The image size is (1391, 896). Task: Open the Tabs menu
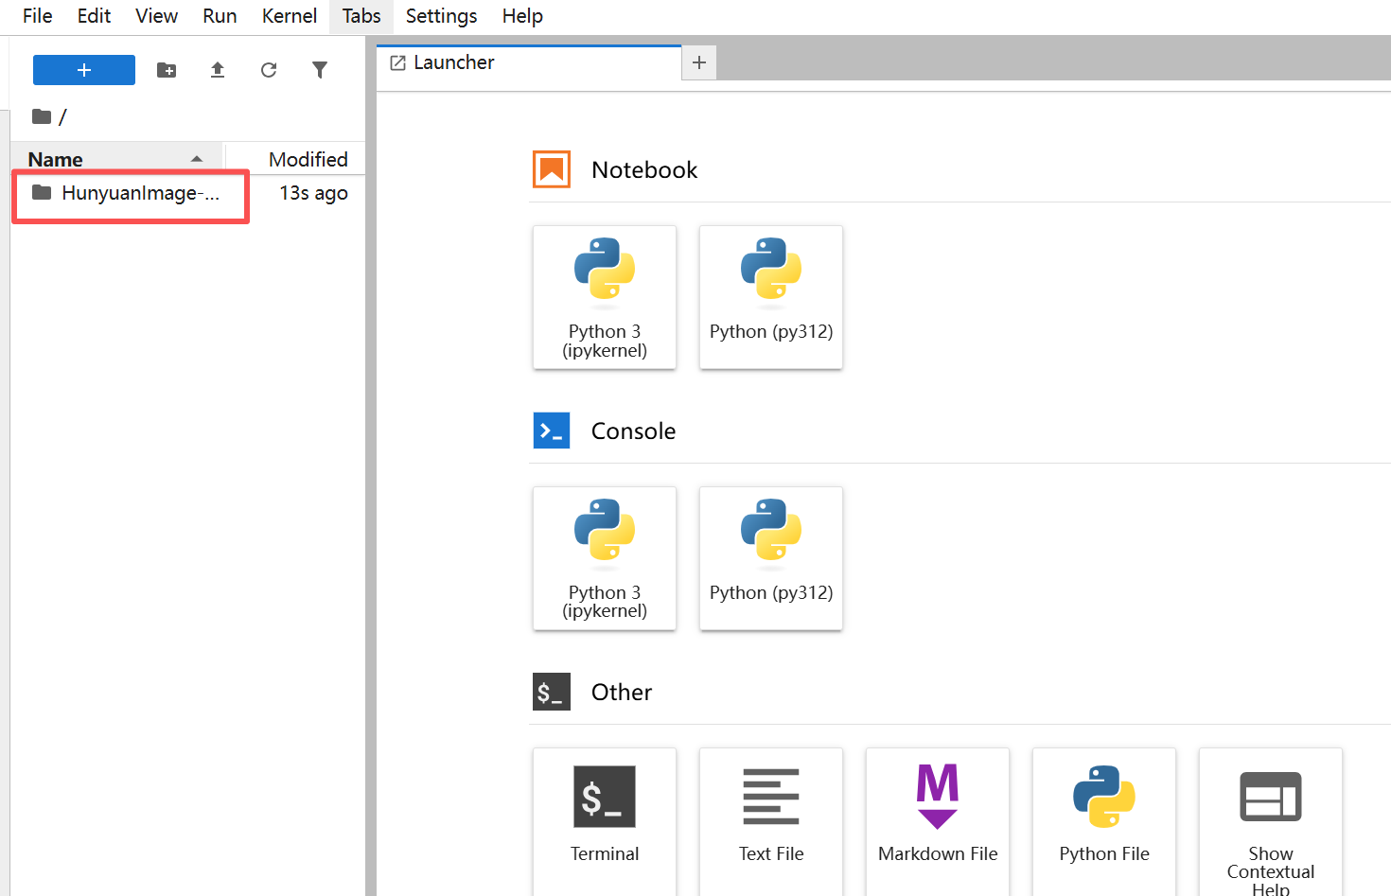[361, 16]
